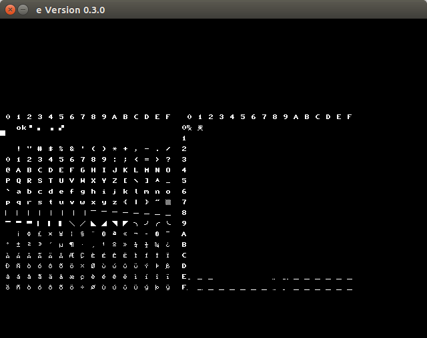Select the '»' right guillemet glyph
The height and width of the screenshot is (338, 427).
(x=125, y=245)
